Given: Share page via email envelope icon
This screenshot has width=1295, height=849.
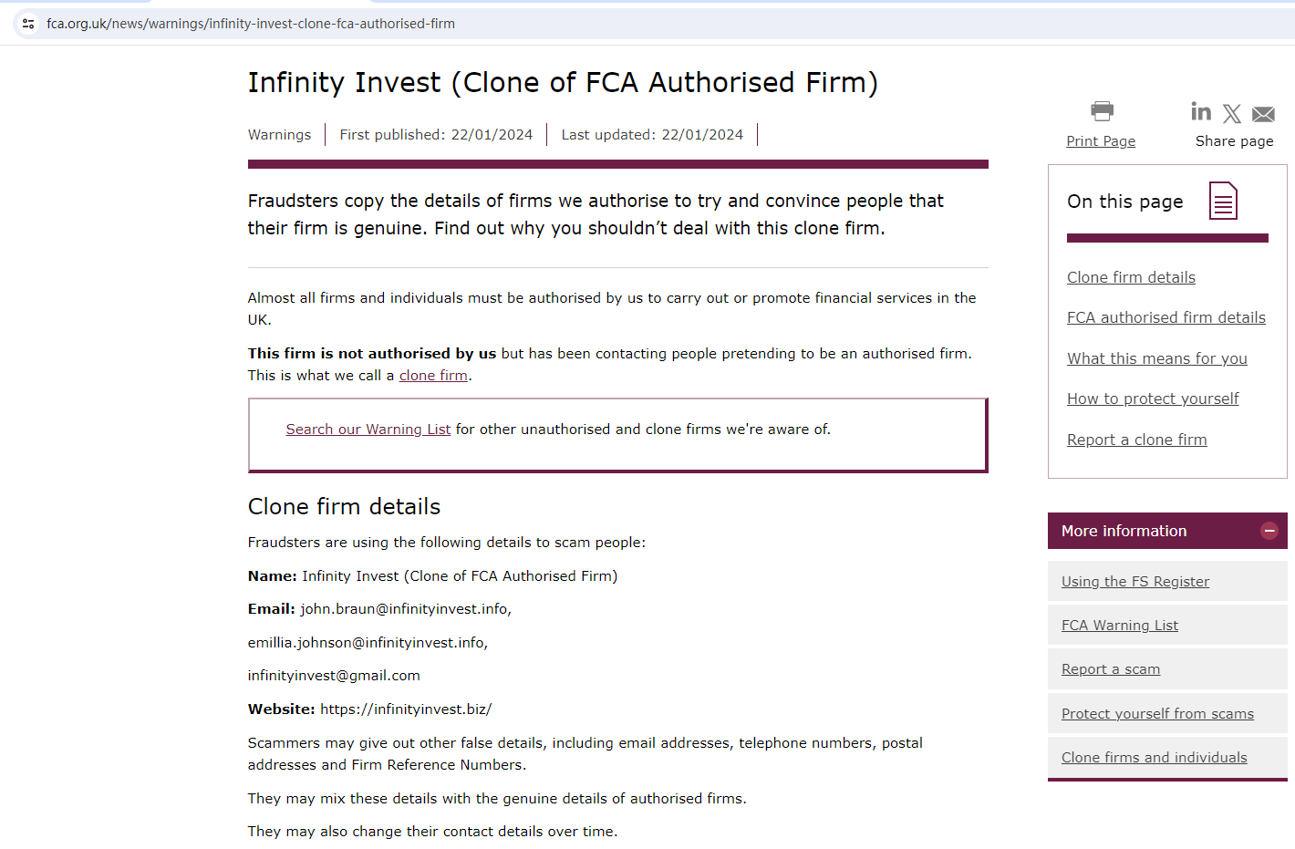Looking at the screenshot, I should 1263,114.
